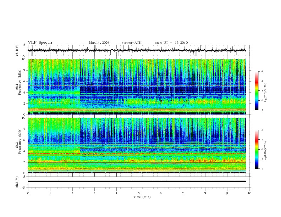This screenshot has height=217, width=281.
Task: Click the ch.1 frequency tick "6" kHz
Action: [x=25, y=81]
